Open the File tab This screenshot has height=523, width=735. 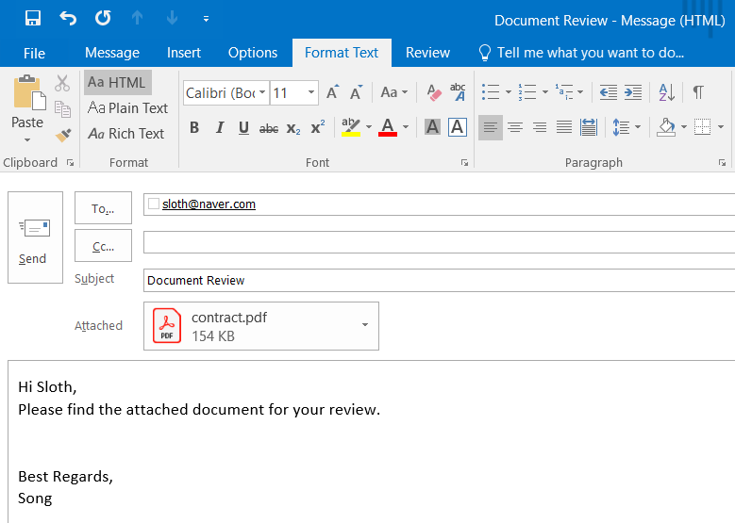pyautogui.click(x=34, y=53)
